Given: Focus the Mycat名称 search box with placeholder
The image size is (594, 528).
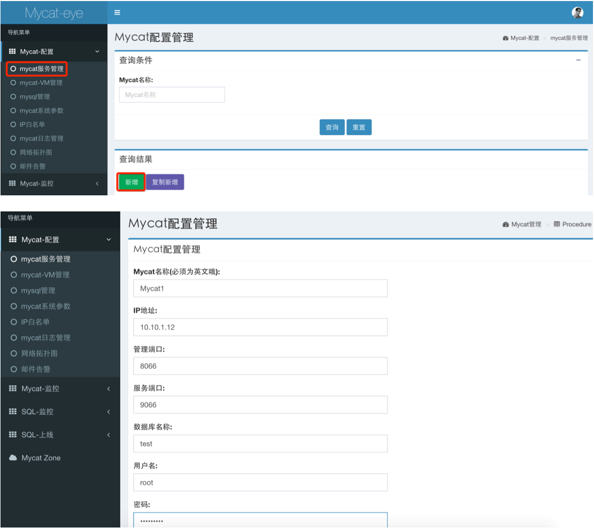Looking at the screenshot, I should tap(172, 95).
